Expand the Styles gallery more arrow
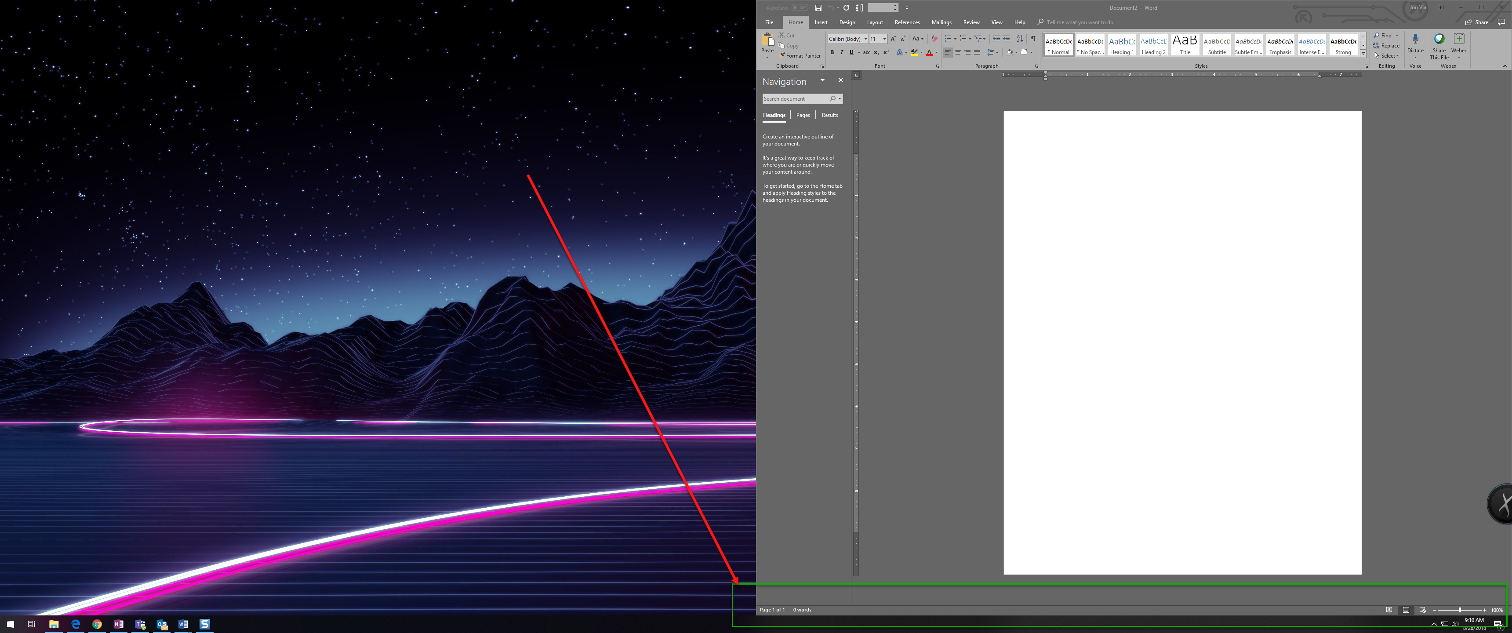Image resolution: width=1512 pixels, height=633 pixels. [1363, 54]
